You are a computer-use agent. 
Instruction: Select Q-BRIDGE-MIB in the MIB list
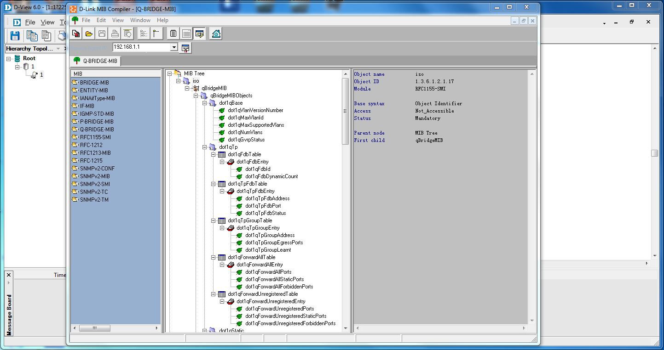click(97, 130)
